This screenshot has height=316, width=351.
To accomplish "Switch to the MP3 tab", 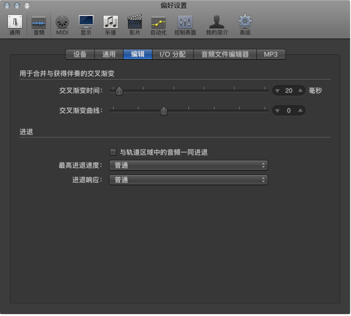I will pos(271,54).
